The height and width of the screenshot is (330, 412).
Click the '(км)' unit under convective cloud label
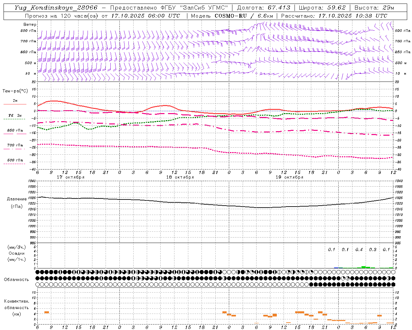16,314
